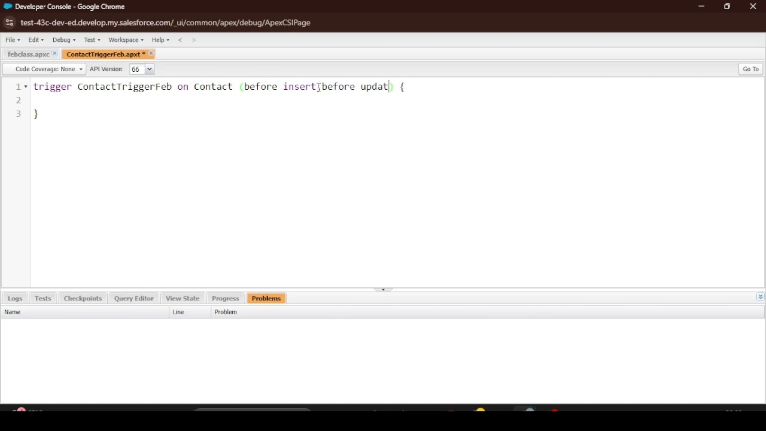Minimize the Developer Console window

[701, 7]
